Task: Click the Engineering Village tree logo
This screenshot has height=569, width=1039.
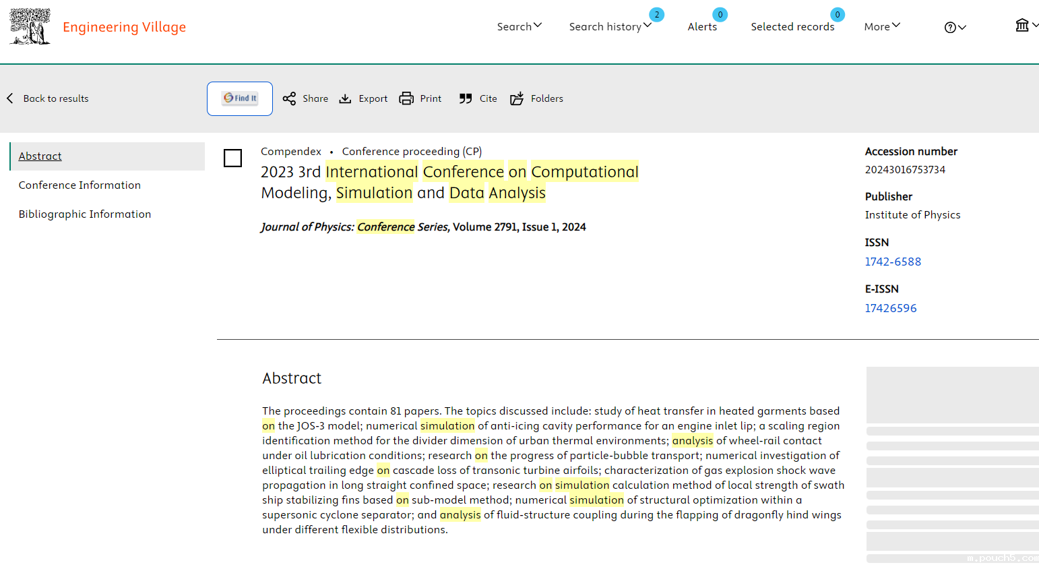Action: 30,26
